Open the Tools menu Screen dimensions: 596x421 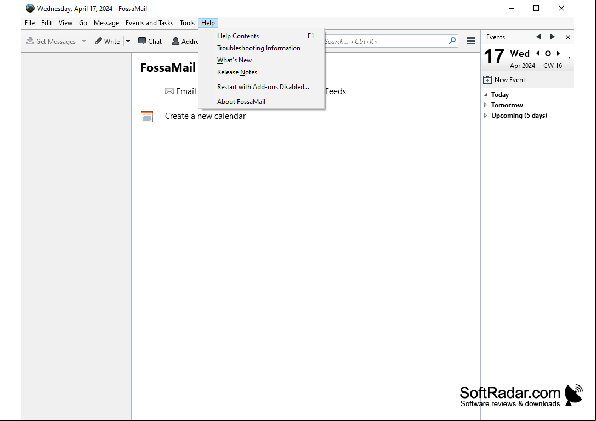click(x=187, y=23)
